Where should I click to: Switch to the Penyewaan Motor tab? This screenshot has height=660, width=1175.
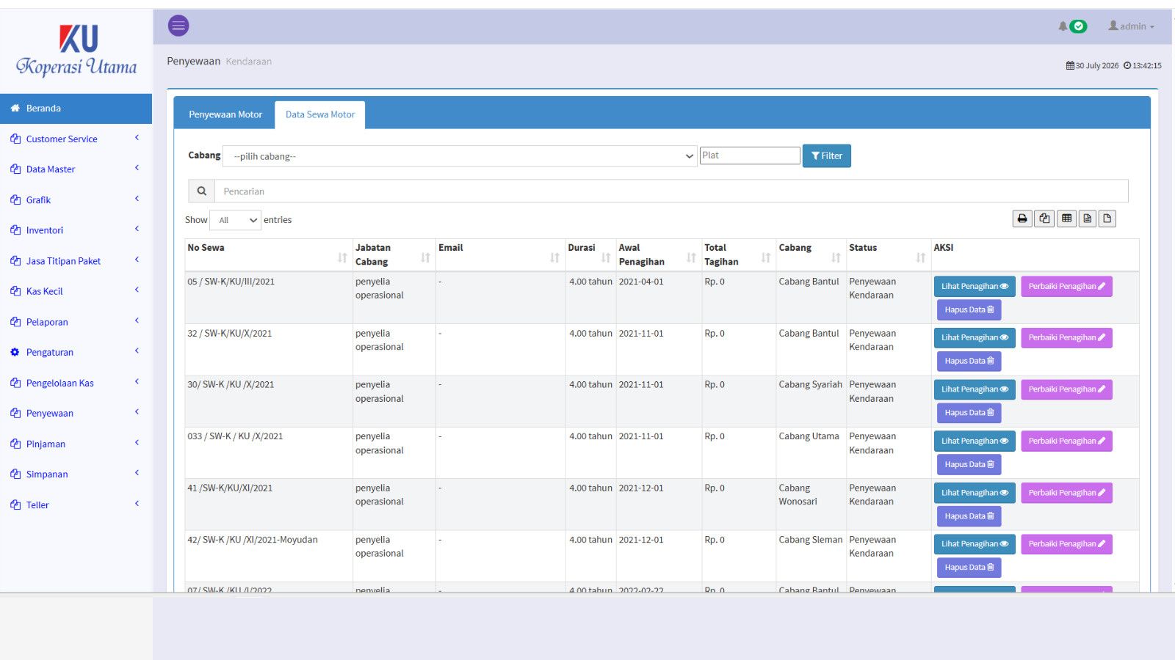[225, 114]
